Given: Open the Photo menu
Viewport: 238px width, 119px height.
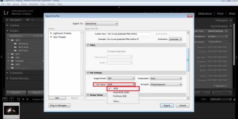Looking at the screenshot, I should coord(24,4).
